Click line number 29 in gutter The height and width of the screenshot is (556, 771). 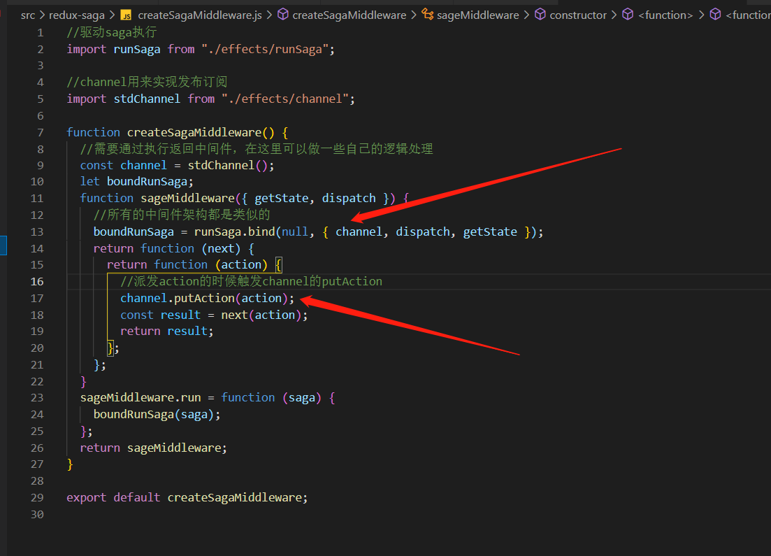(x=37, y=497)
